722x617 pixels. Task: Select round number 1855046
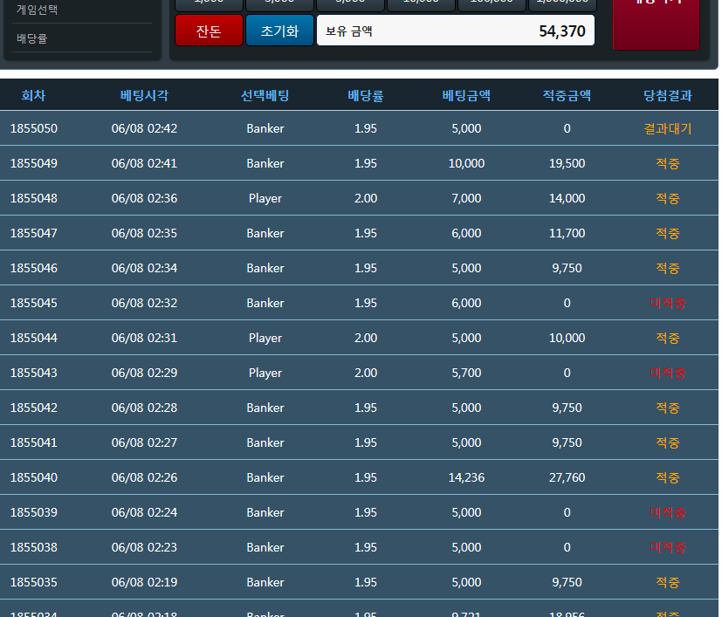[34, 268]
